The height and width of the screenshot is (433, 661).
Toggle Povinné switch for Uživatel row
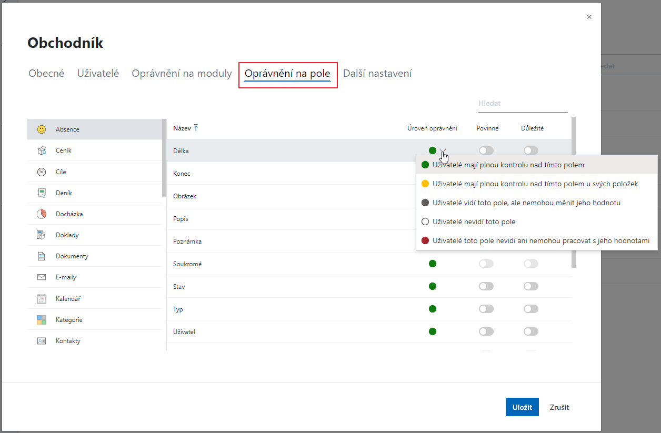click(x=486, y=331)
